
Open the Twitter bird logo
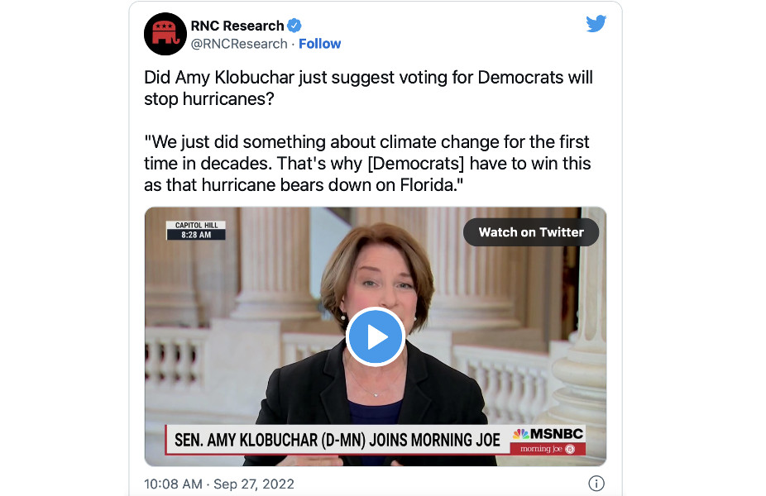point(596,23)
